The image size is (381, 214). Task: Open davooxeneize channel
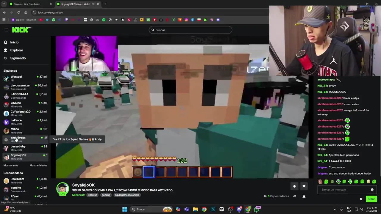click(25, 87)
